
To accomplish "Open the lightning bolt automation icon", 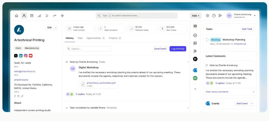I will [62, 16].
